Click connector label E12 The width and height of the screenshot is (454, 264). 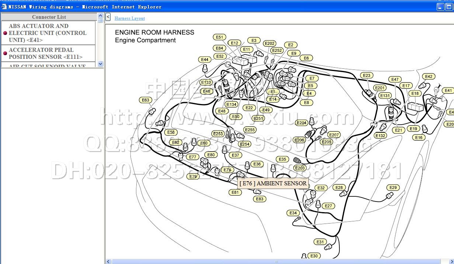coord(235,43)
